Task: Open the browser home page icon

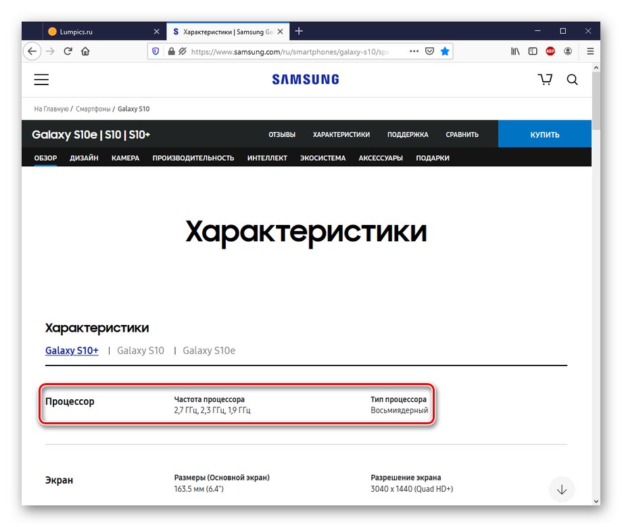Action: (85, 51)
